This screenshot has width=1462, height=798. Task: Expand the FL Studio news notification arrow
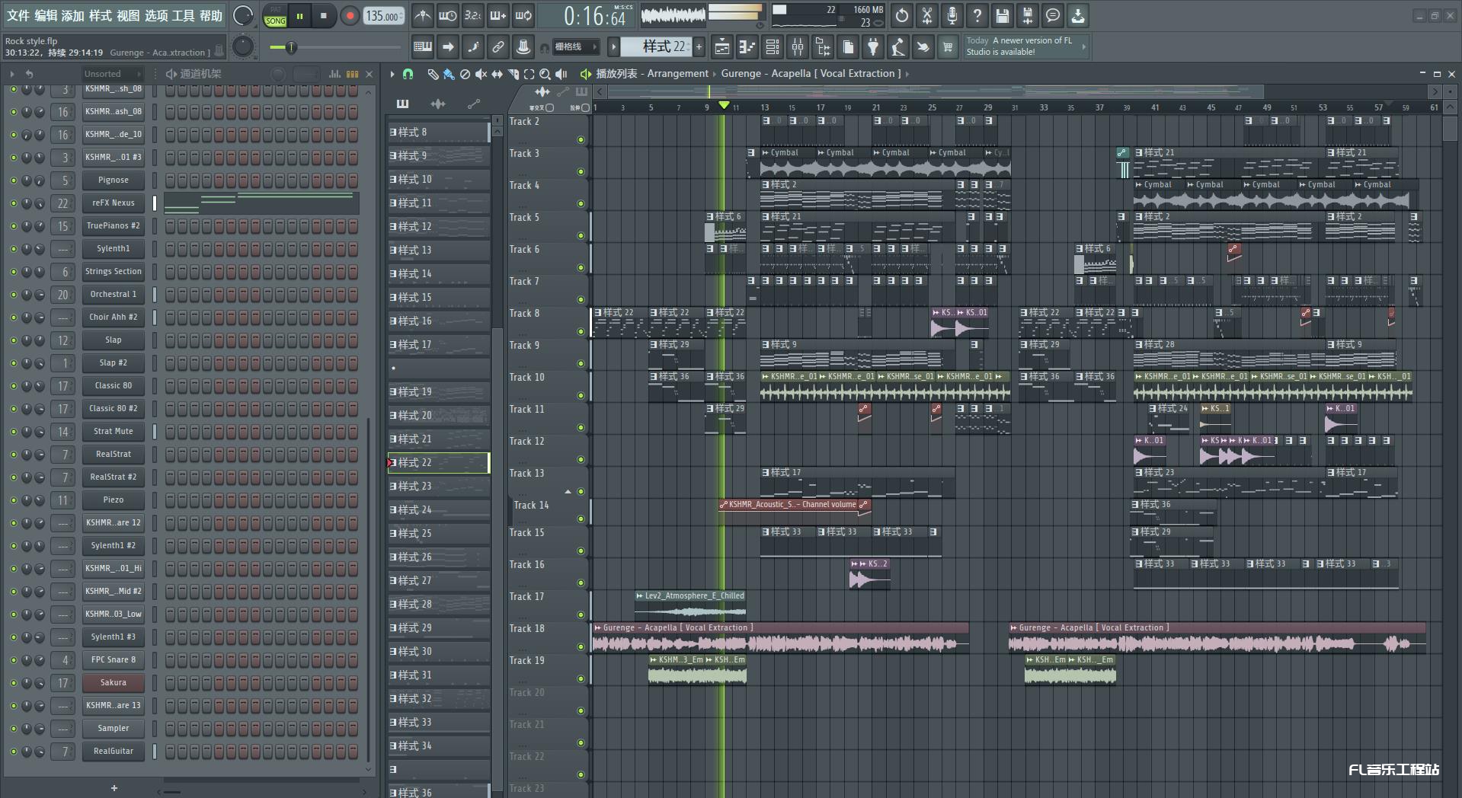(x=1083, y=46)
